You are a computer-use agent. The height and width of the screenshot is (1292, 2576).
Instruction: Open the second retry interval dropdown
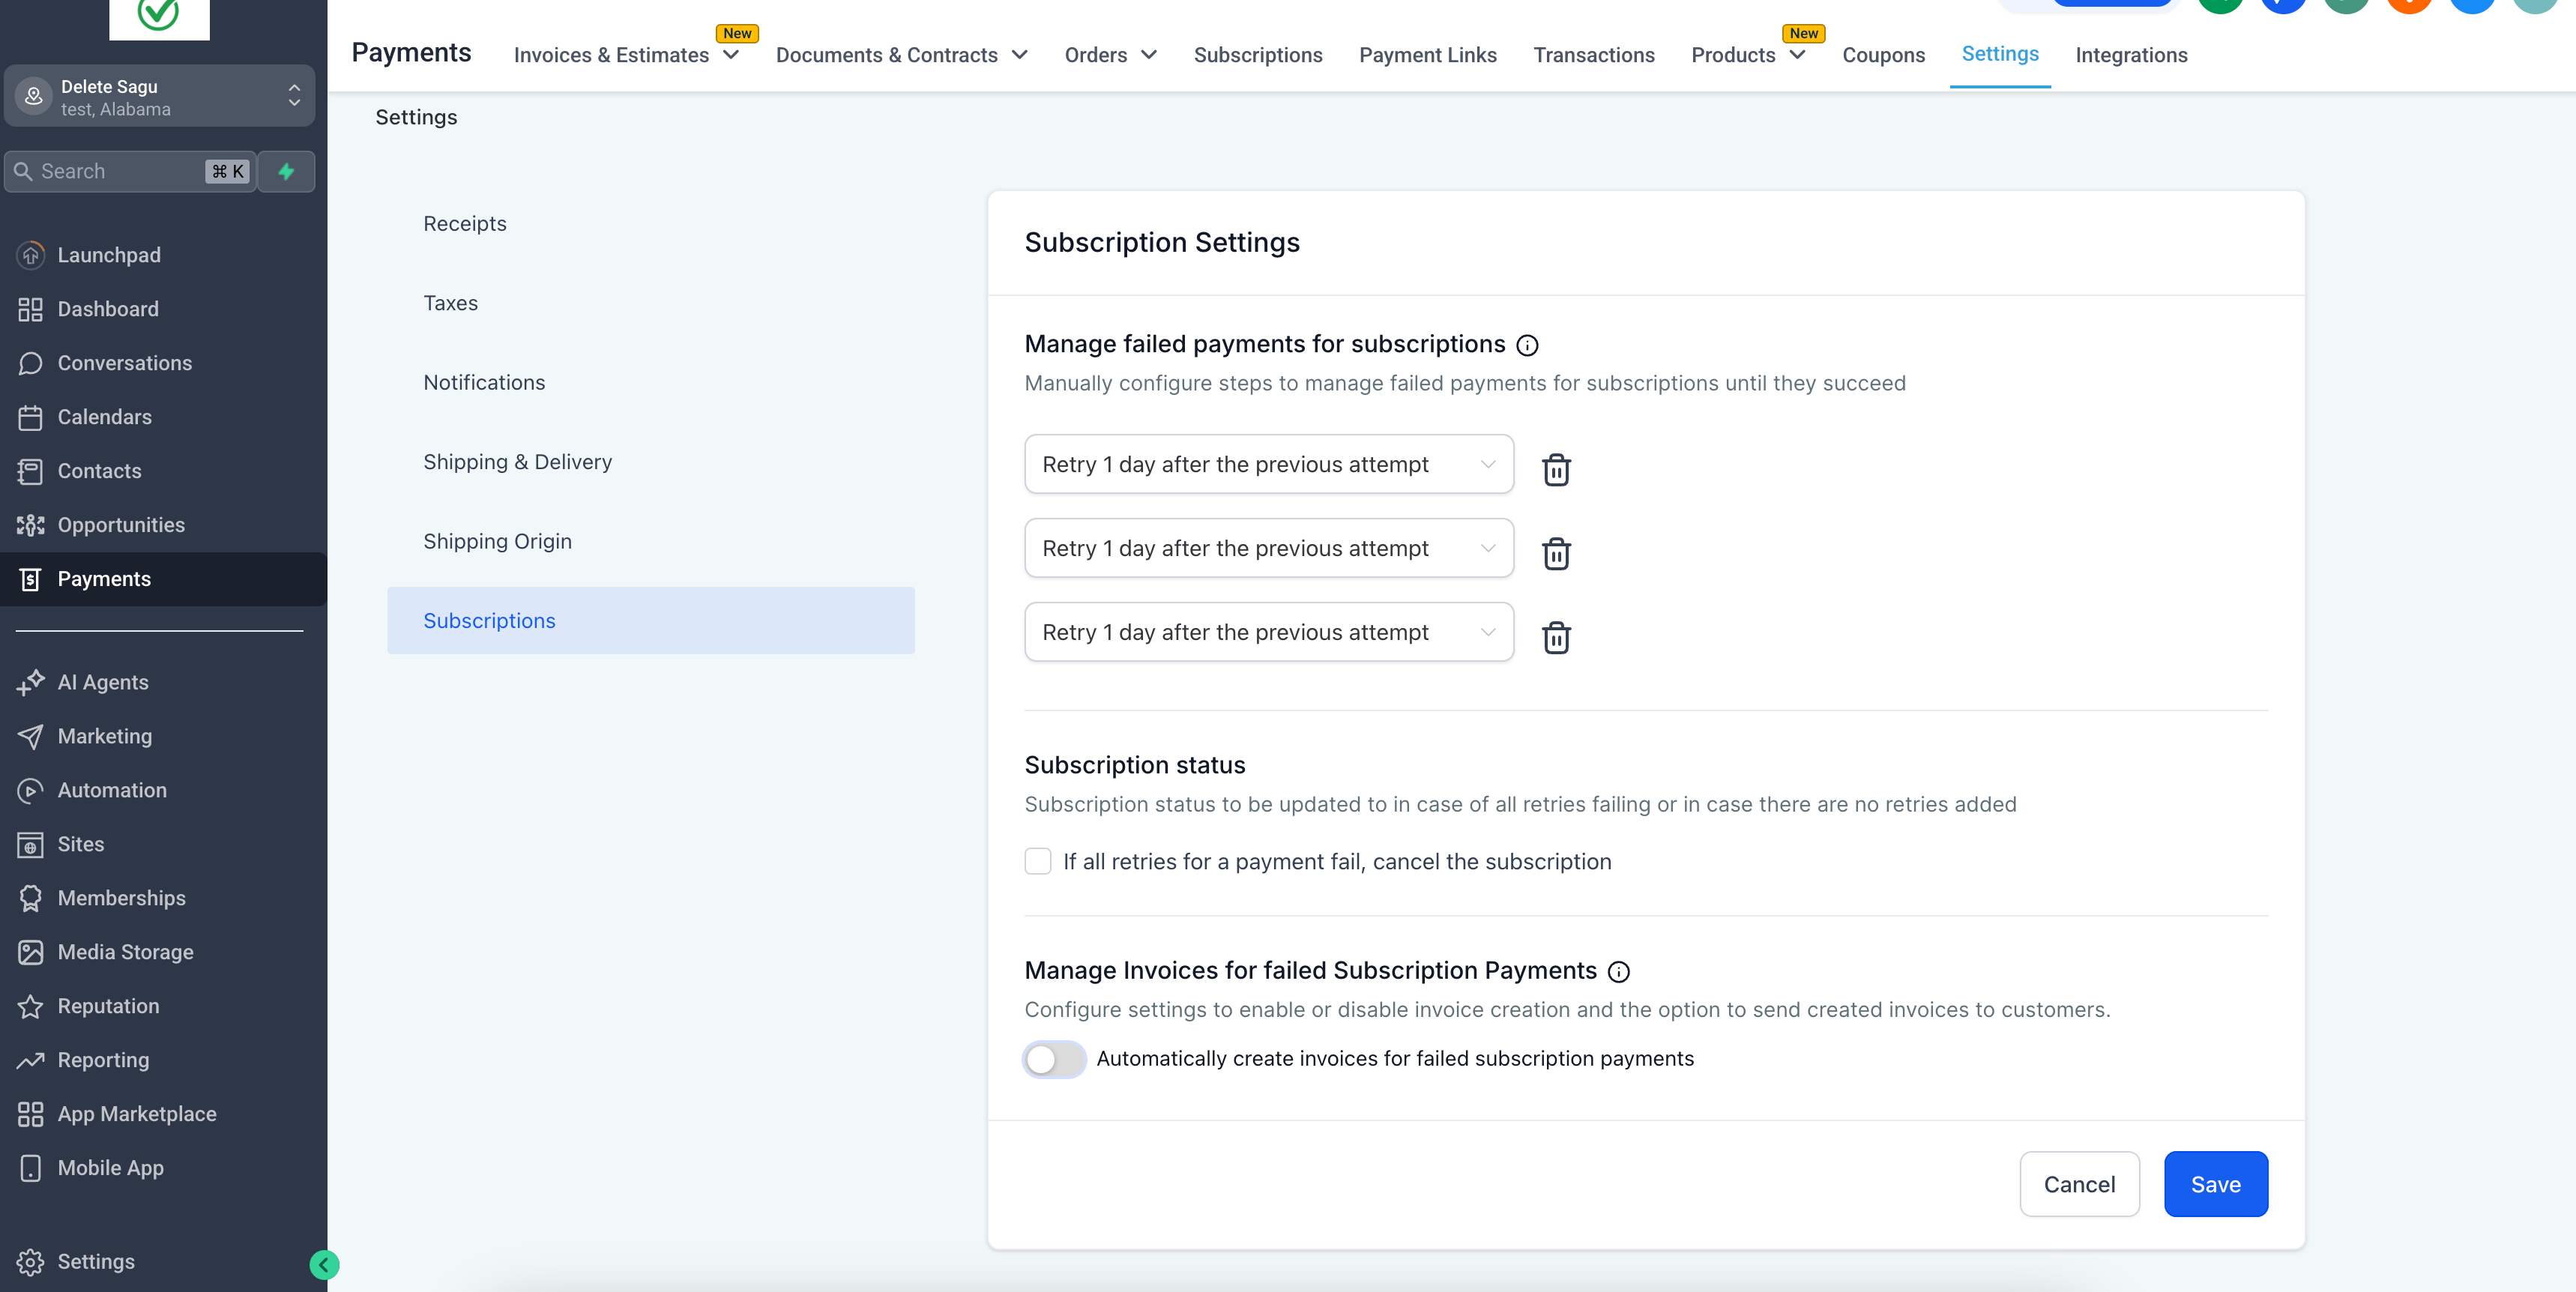point(1268,548)
